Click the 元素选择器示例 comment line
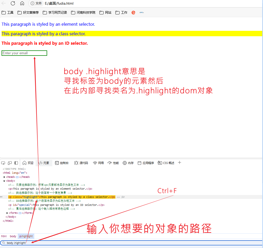Viewport: 263px width, 248px height. pyautogui.click(x=47, y=185)
